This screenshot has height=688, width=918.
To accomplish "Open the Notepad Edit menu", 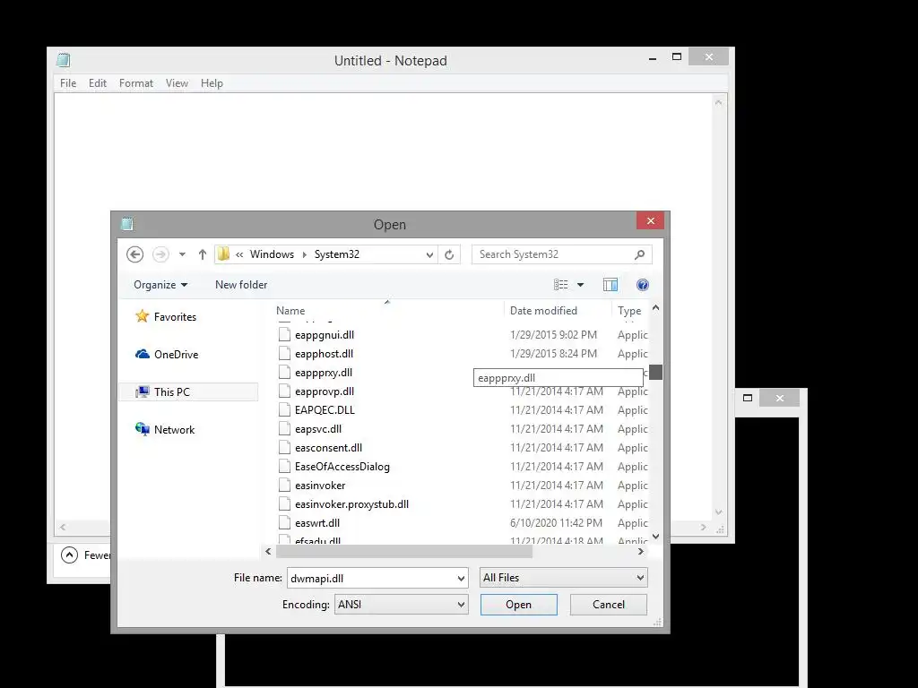I will coord(97,83).
